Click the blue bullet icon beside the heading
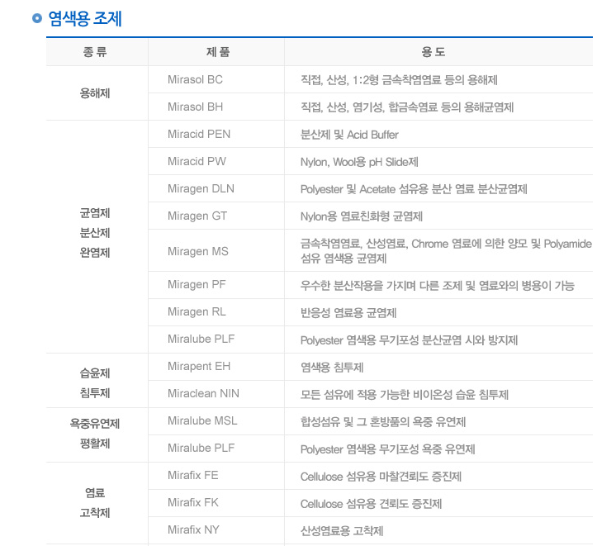This screenshot has width=597, height=546. pos(36,18)
